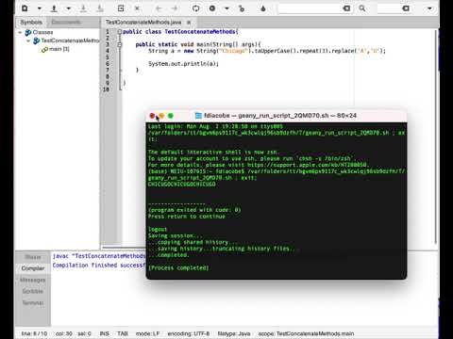The height and width of the screenshot is (339, 453).
Task: Create a new file from toolbar
Action: 25,8
